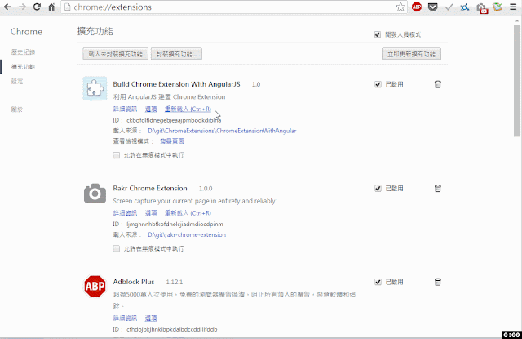Click the puzzle piece icon of AngularJS extension
This screenshot has height=339, width=522.
coord(95,88)
